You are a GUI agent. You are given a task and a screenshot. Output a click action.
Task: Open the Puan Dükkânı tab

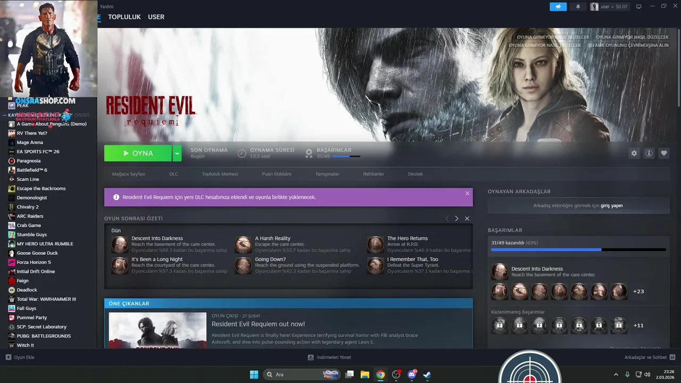[277, 174]
